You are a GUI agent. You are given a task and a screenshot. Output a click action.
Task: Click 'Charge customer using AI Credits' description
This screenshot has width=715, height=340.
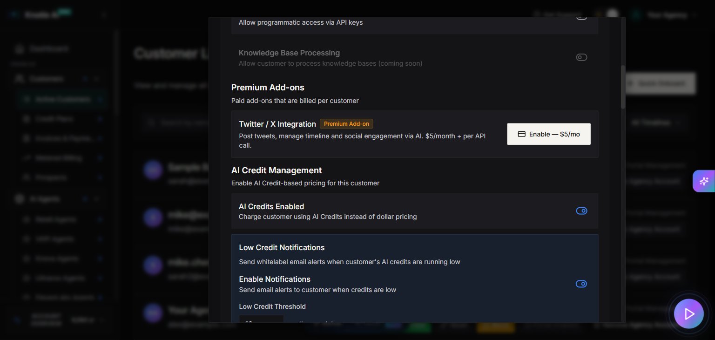pyautogui.click(x=328, y=217)
